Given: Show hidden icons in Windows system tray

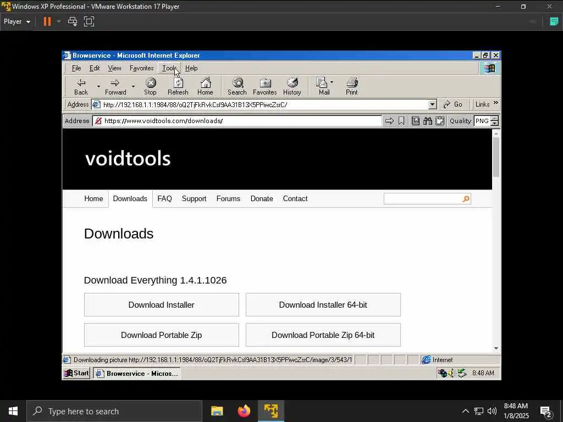Looking at the screenshot, I should (x=465, y=411).
